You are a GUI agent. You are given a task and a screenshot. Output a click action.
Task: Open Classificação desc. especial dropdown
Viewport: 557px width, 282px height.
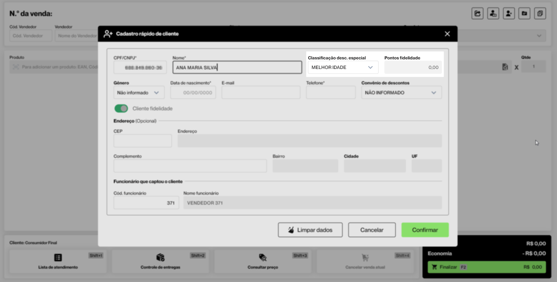point(343,68)
